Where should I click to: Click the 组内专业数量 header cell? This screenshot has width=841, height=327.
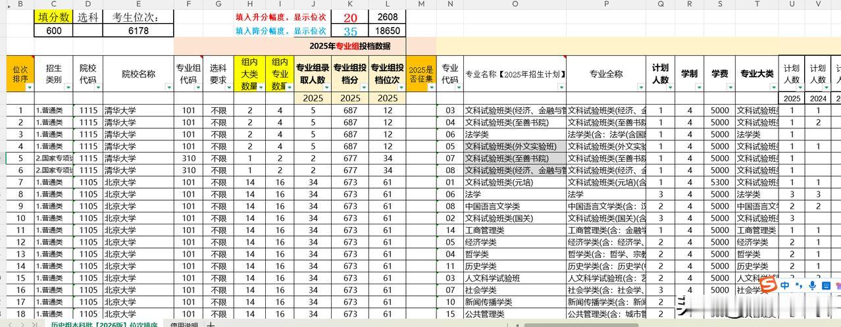[280, 74]
